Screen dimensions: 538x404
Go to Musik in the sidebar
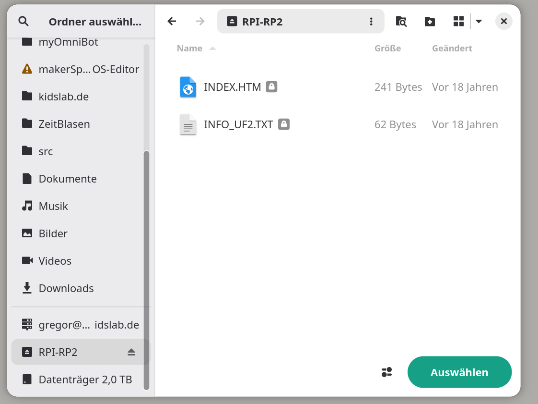click(x=81, y=206)
